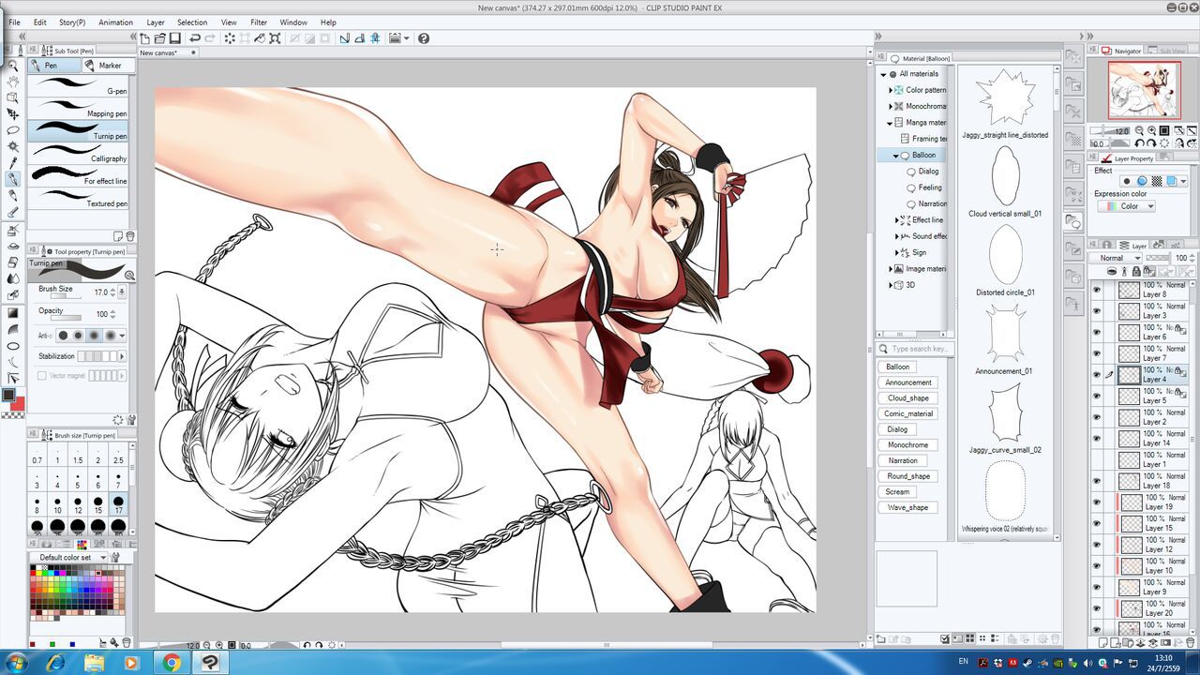Viewport: 1200px width, 675px height.
Task: Select the Auto select magic wand tool
Action: pos(13,146)
